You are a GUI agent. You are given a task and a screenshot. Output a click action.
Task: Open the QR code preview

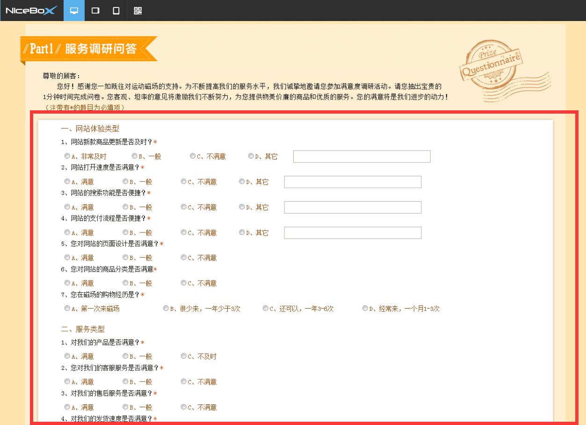[138, 10]
